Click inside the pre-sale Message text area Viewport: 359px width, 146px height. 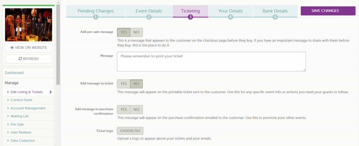(x=211, y=62)
